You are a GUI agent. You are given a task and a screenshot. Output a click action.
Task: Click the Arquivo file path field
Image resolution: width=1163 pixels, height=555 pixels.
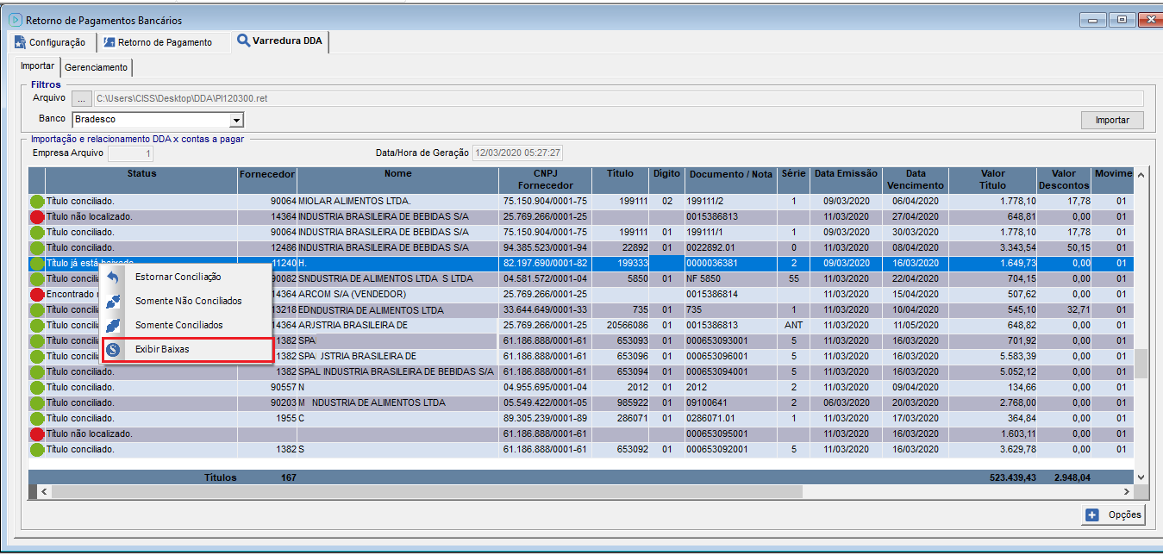617,98
